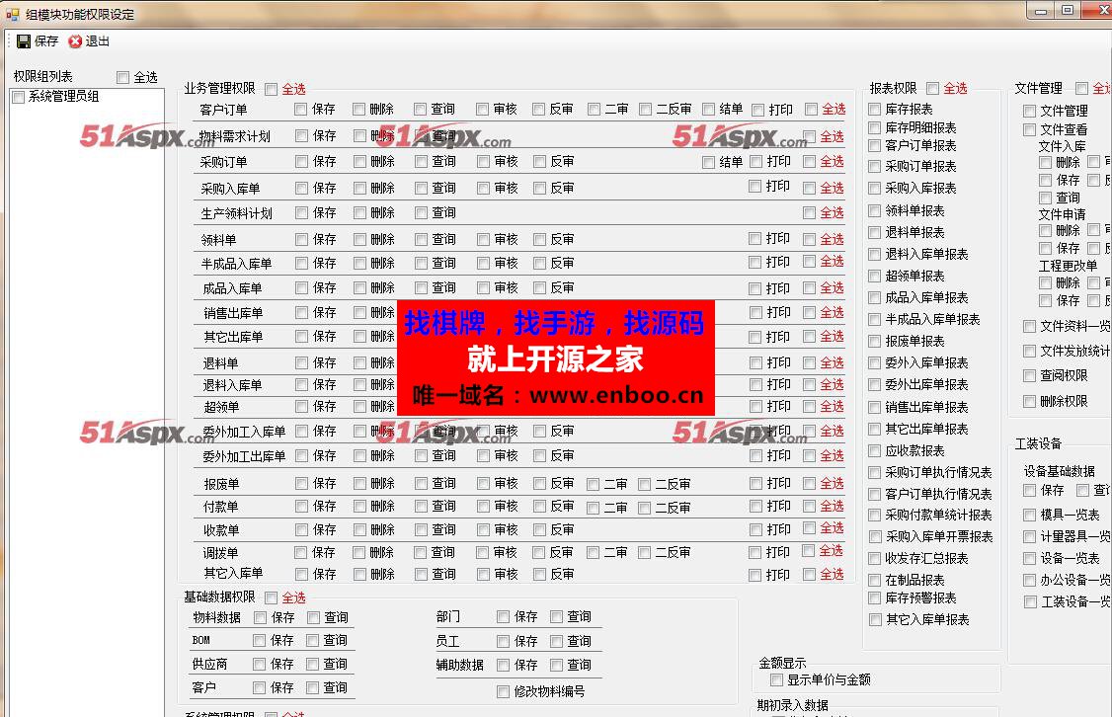This screenshot has height=717, width=1112.
Task: Check 保存 in the 物料数据 row
Action: (261, 617)
